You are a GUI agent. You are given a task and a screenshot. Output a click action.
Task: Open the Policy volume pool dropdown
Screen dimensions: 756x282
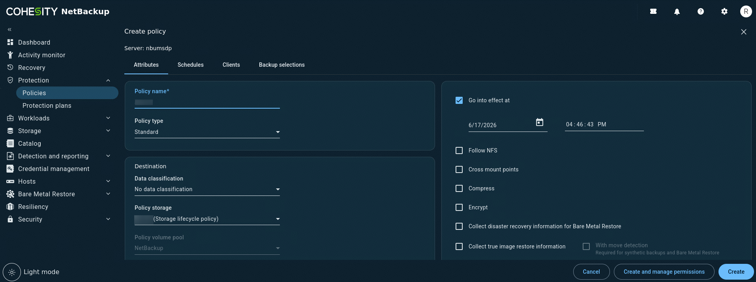207,248
